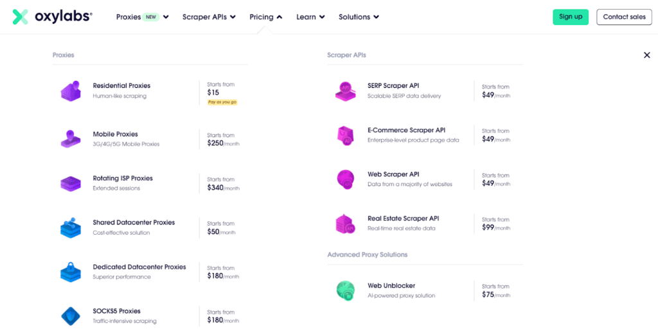Click the SOCKS5 Proxies shield icon
The image size is (658, 336).
(x=71, y=316)
